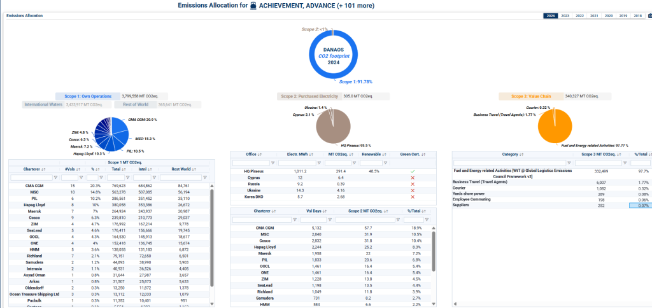Switch to the 2024 year tab
Viewport: 652px width, 308px height.
[551, 16]
